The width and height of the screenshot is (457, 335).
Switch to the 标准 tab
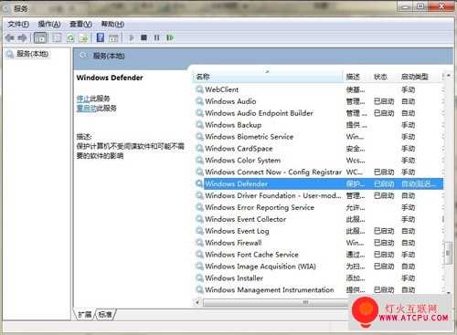[x=105, y=314]
